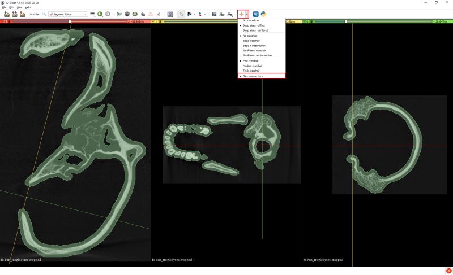Select the mouse pointer transform mode
Image resolution: width=453 pixels, height=275 pixels.
pyautogui.click(x=181, y=14)
